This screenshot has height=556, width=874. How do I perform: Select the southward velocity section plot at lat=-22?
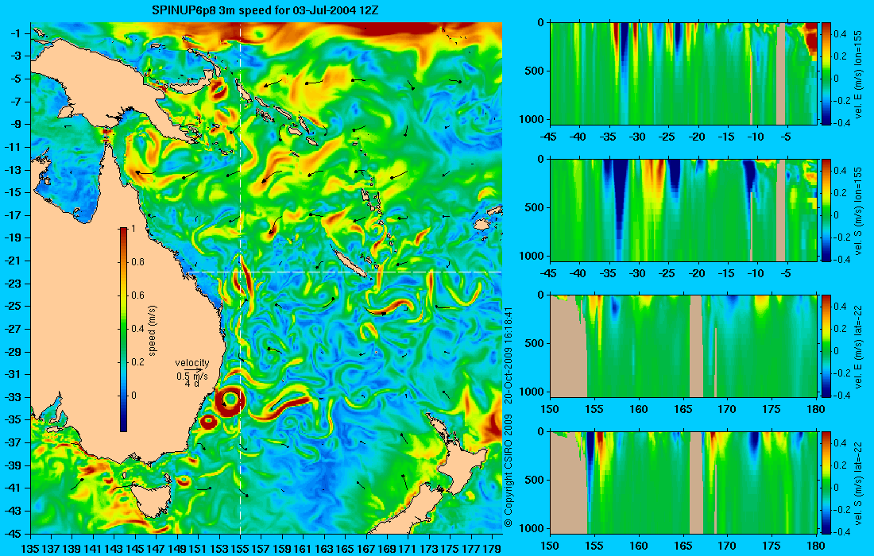pyautogui.click(x=683, y=482)
